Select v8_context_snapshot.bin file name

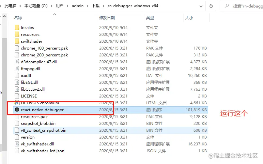click(x=43, y=130)
